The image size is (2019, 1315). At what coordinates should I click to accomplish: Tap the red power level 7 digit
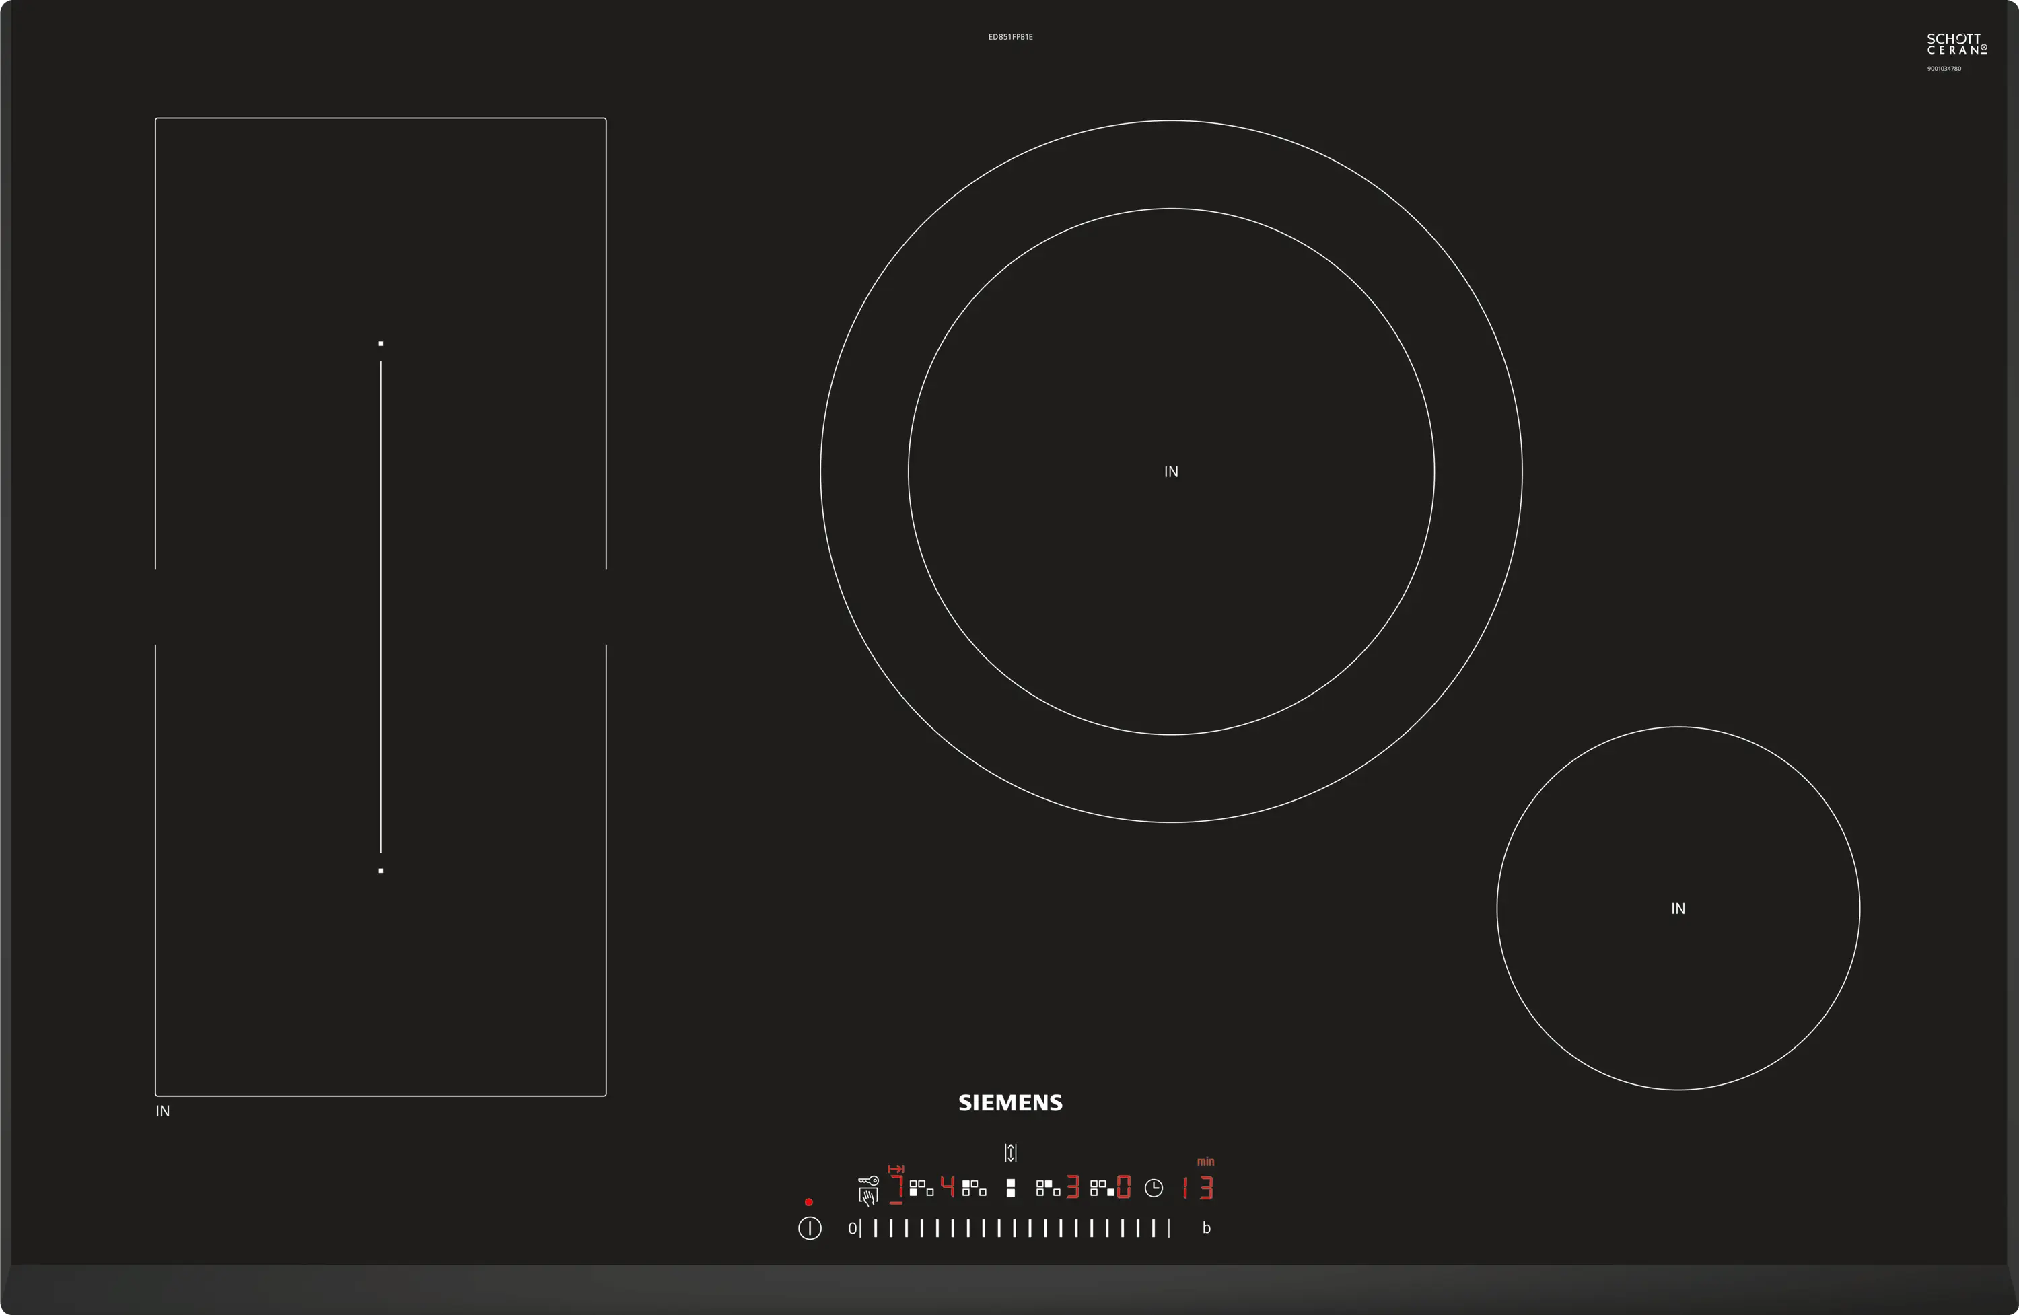pos(898,1187)
